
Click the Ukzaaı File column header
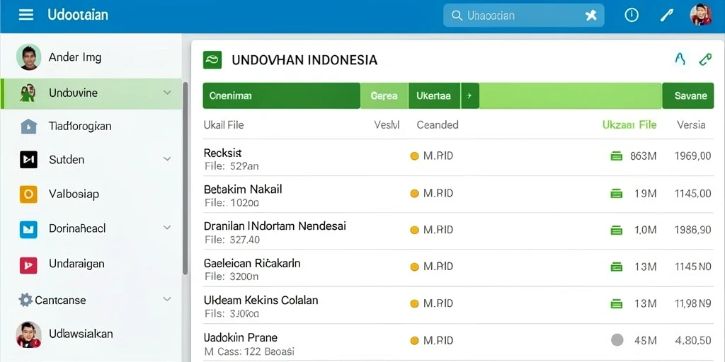(x=629, y=124)
